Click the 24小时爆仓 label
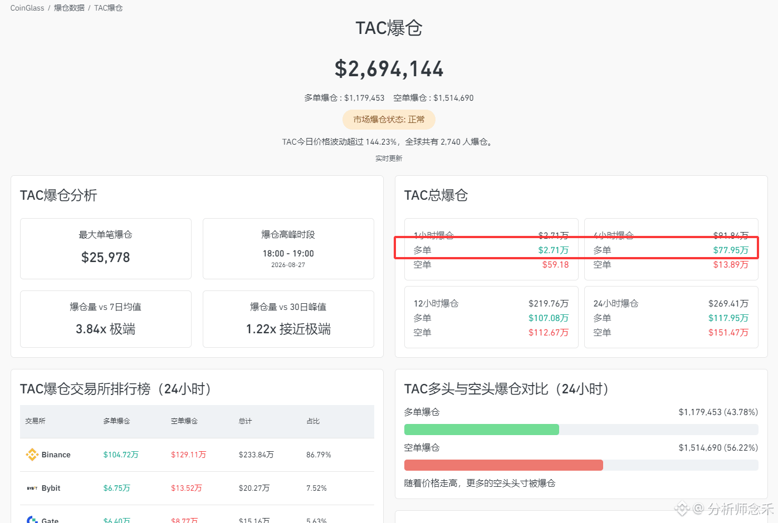The height and width of the screenshot is (523, 778). point(616,304)
